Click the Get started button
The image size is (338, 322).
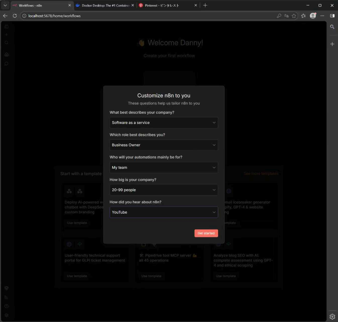tap(206, 233)
